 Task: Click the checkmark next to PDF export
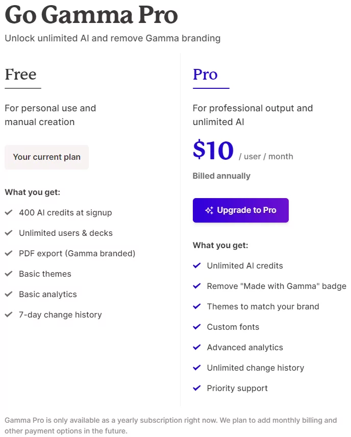9,253
